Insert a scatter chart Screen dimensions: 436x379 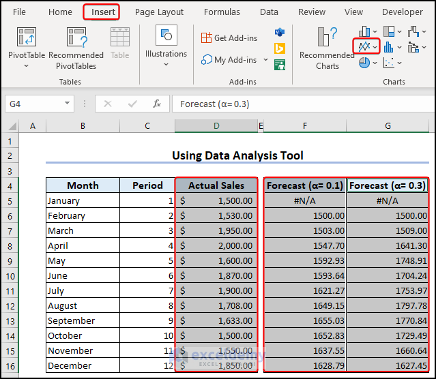pyautogui.click(x=388, y=63)
